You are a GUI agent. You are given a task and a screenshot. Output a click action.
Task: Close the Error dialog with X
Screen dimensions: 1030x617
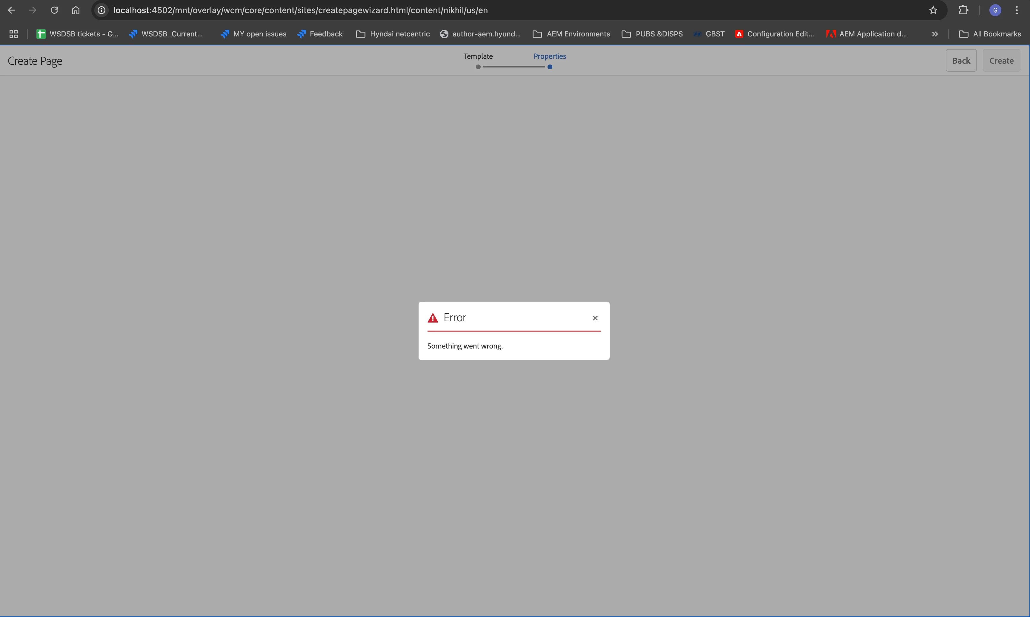(595, 318)
